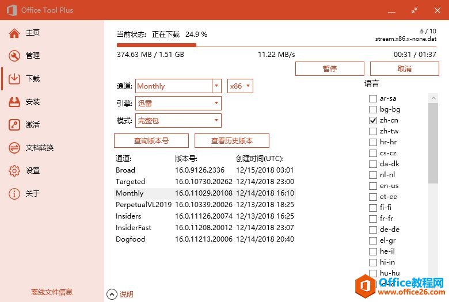Click the Document Convert (文档转换) icon

point(14,148)
